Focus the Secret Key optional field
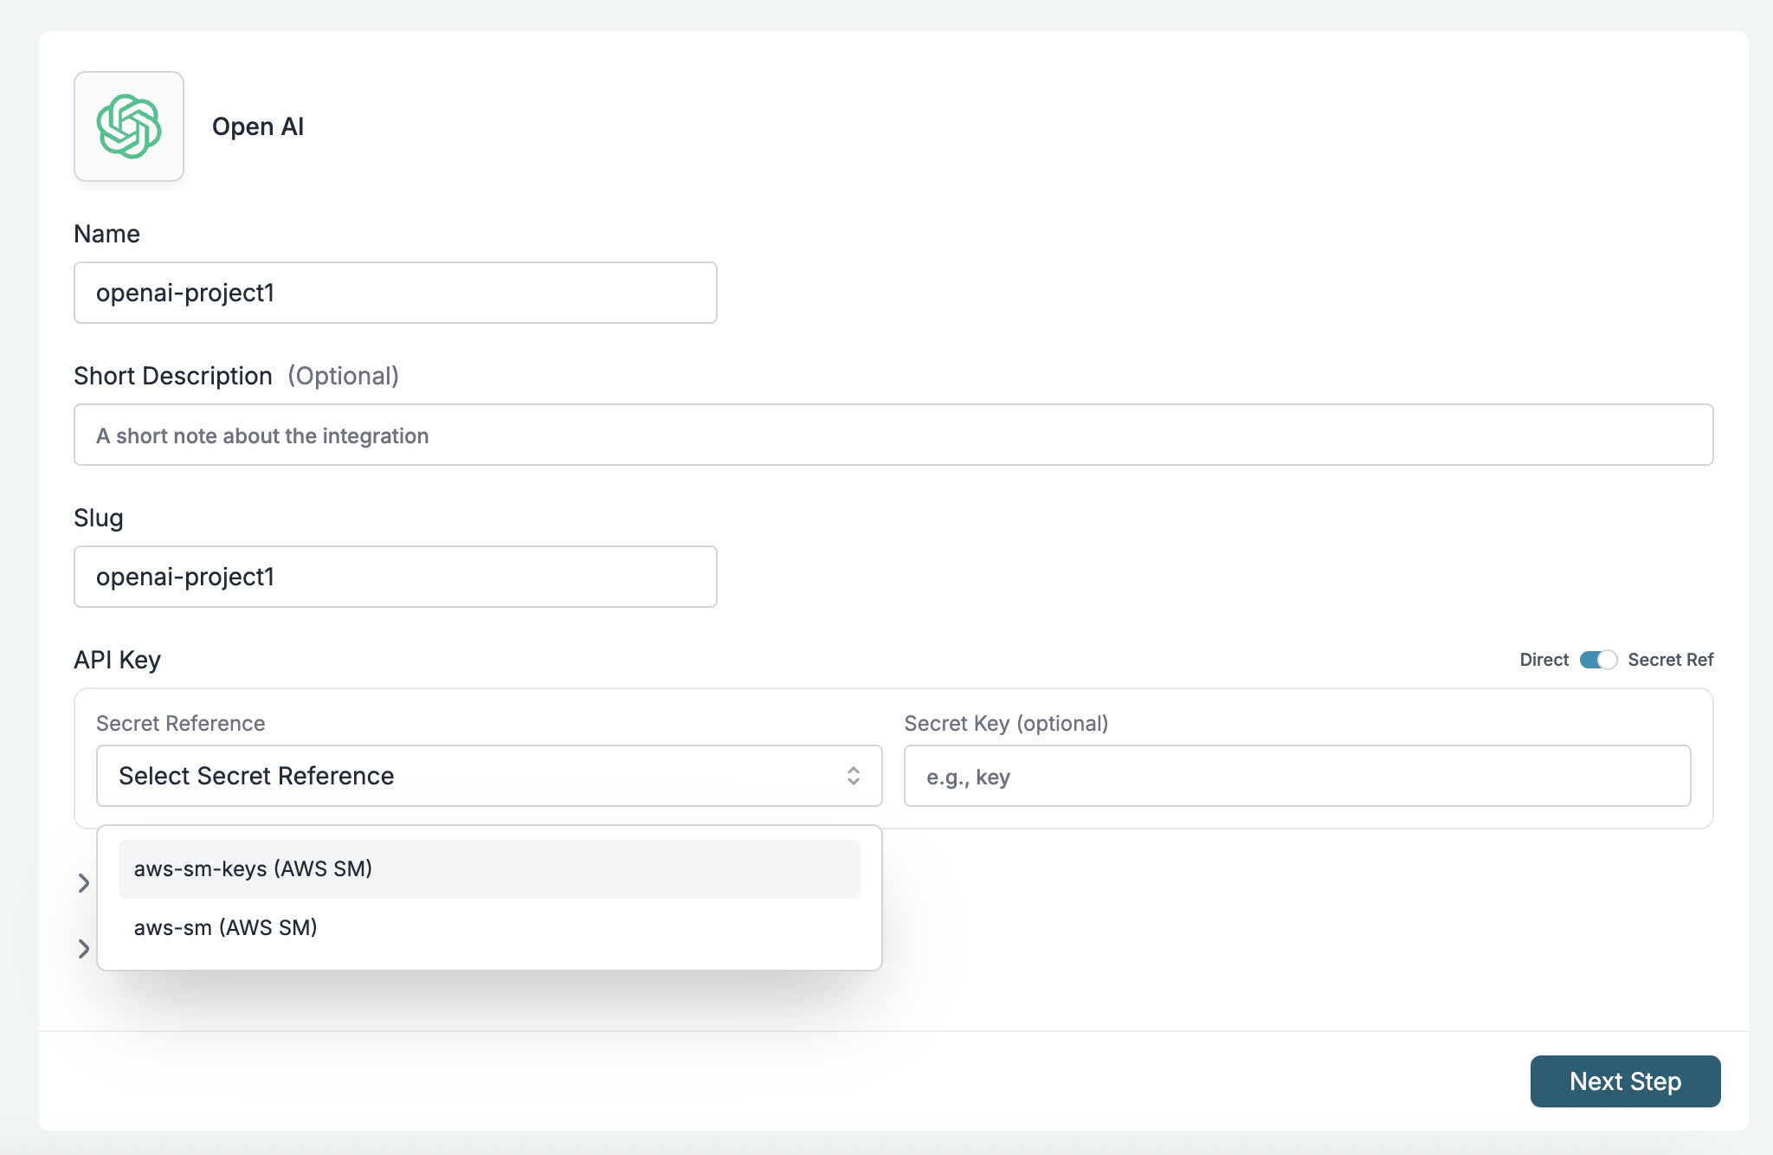 [1297, 776]
